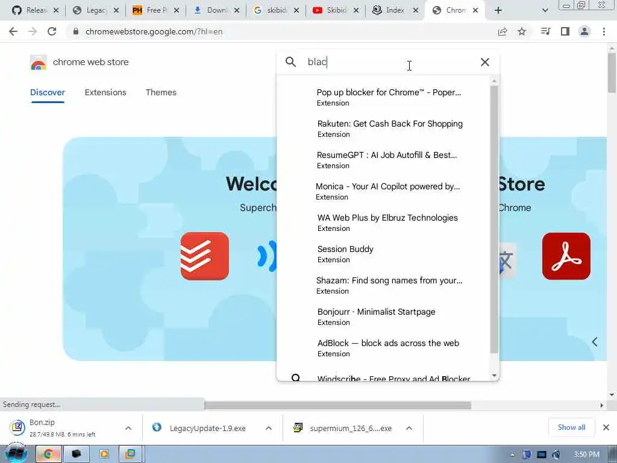The image size is (617, 463).
Task: Open the Themes section
Action: [161, 92]
